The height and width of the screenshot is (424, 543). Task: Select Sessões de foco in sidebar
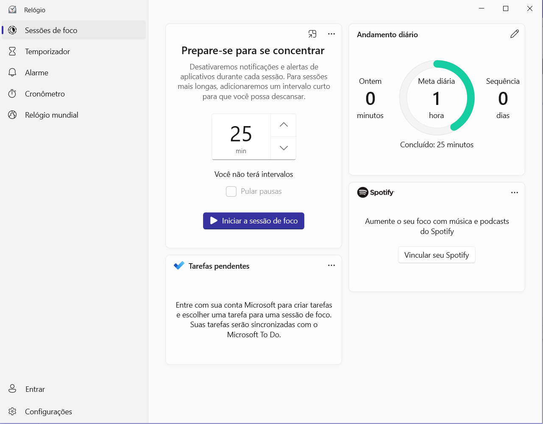pyautogui.click(x=74, y=30)
